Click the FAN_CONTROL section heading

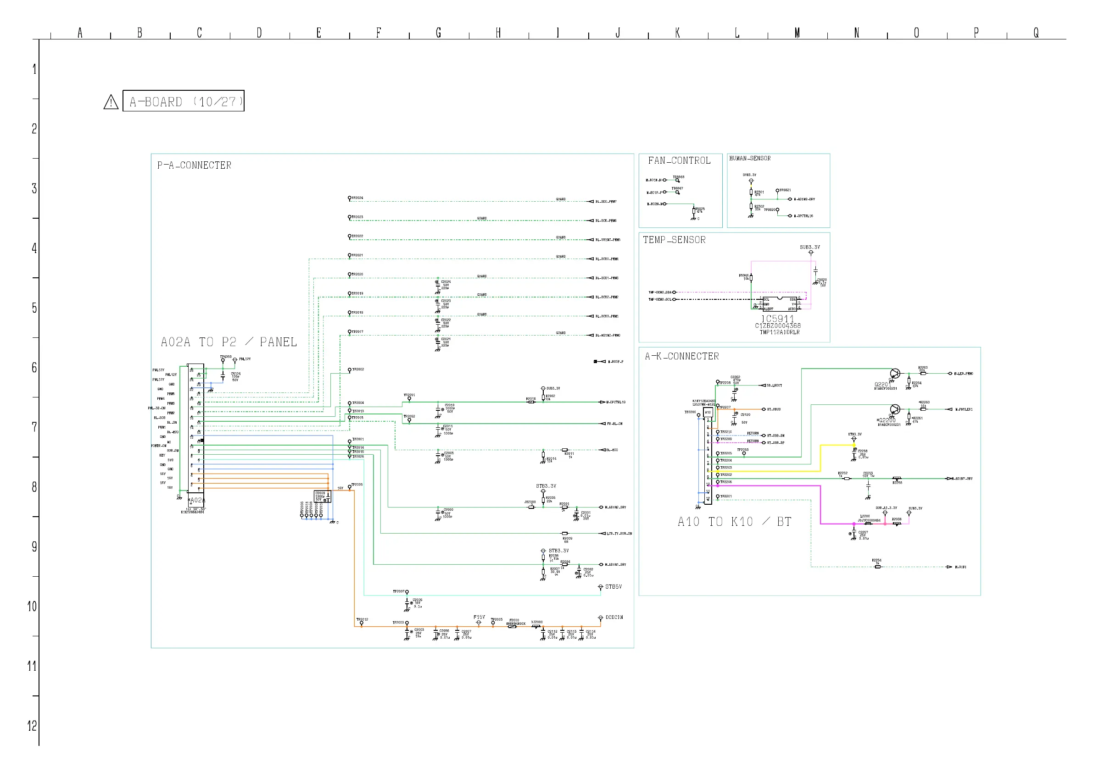[679, 161]
